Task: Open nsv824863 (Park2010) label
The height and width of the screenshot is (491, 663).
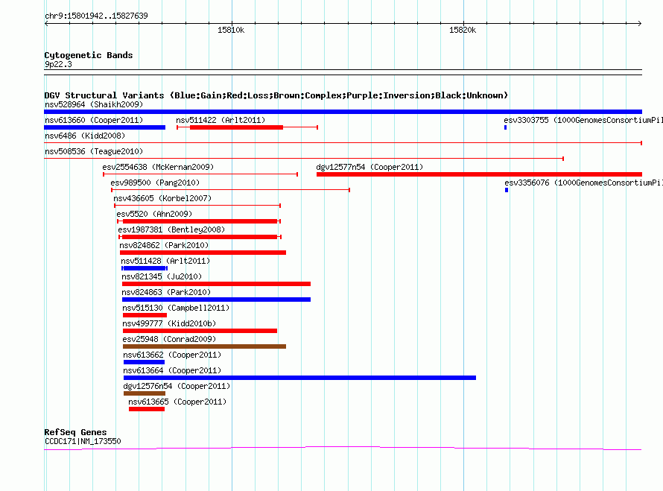Action: pos(166,292)
